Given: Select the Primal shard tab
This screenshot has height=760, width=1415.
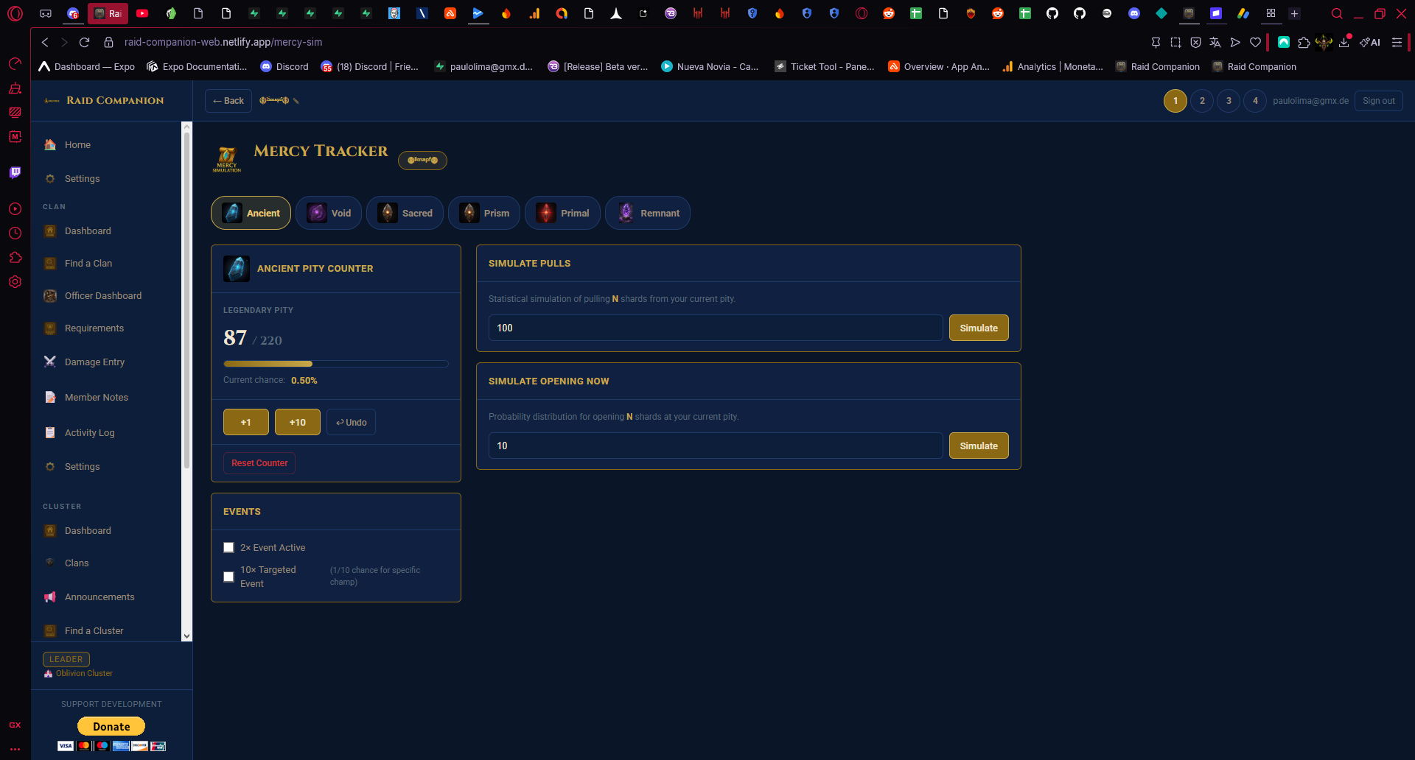Looking at the screenshot, I should [x=562, y=213].
